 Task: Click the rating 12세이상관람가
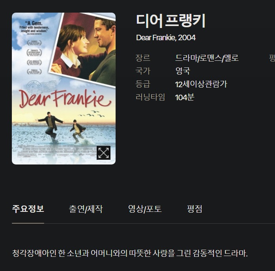(201, 84)
